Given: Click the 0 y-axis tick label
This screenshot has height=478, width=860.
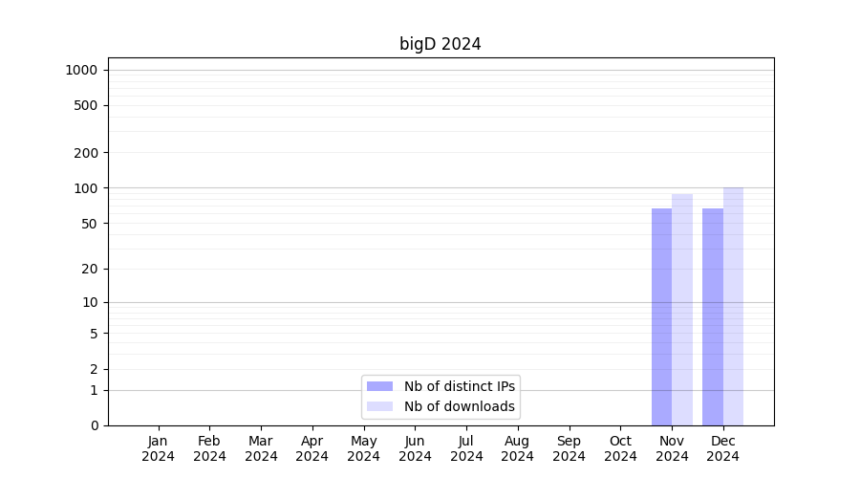Looking at the screenshot, I should tap(95, 425).
